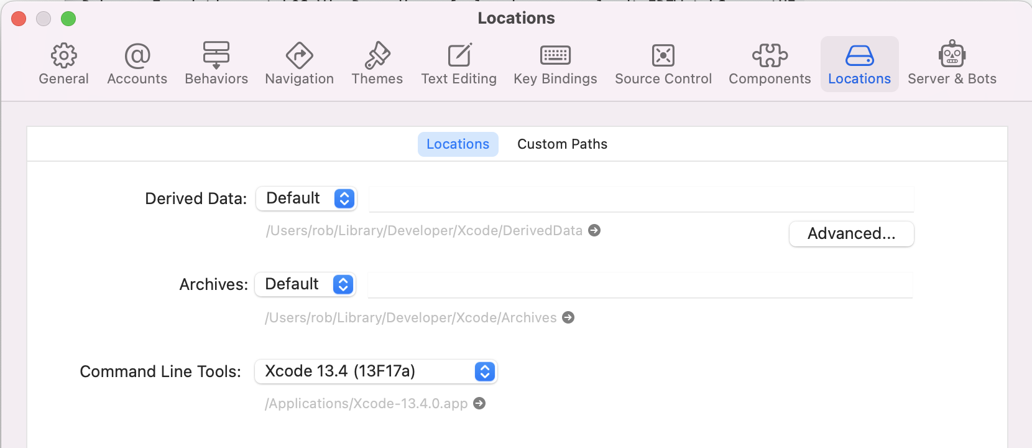Reveal DerivedData folder via arrow icon
The height and width of the screenshot is (448, 1032).
594,230
